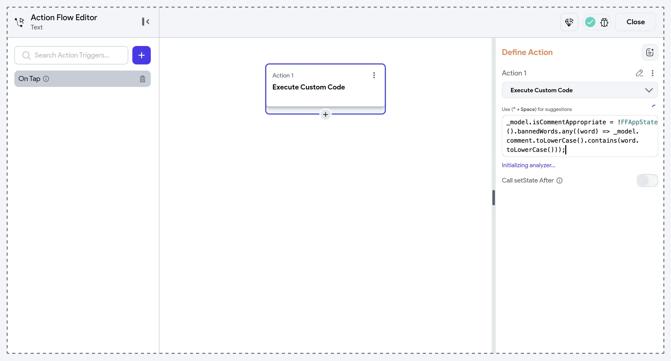Delete the On Tap trigger
Viewport: 671px width, 361px height.
coord(143,79)
